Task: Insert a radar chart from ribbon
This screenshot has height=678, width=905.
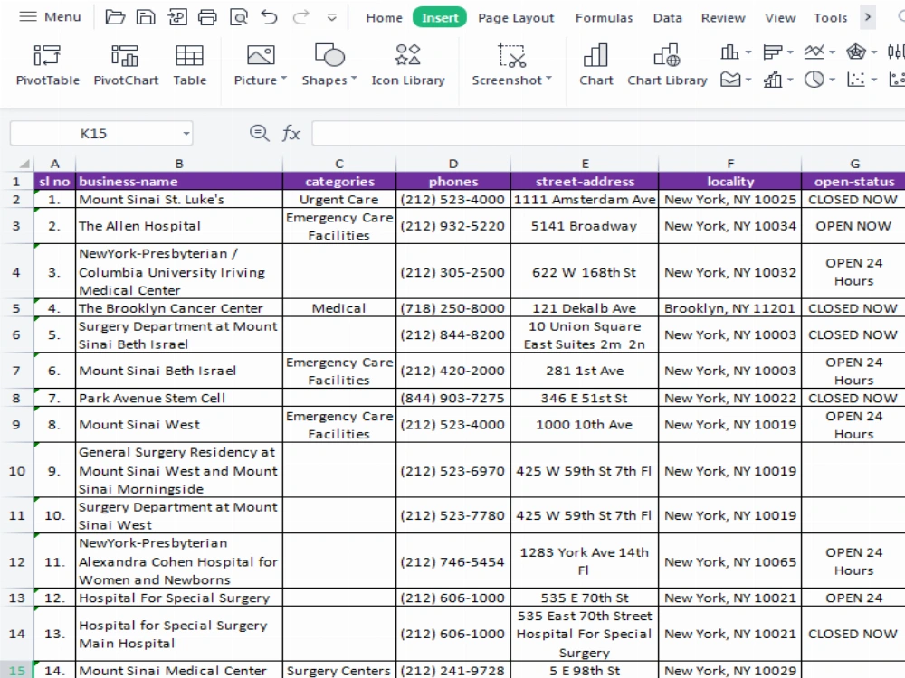Action: (856, 52)
